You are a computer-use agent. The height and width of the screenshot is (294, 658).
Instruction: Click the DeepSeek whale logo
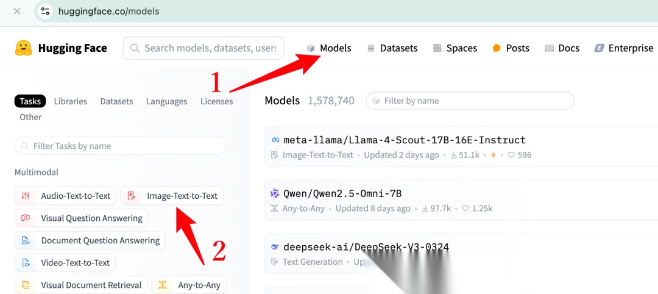(275, 247)
